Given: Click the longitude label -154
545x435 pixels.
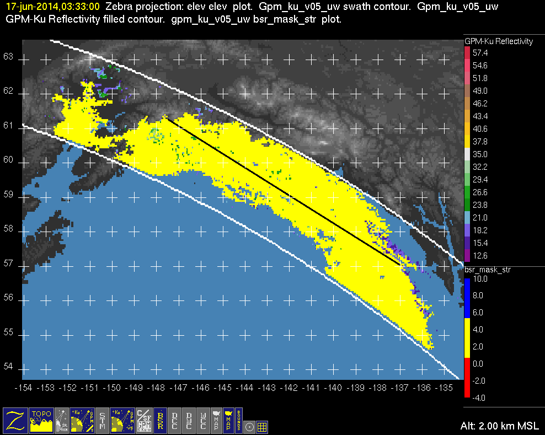Looking at the screenshot, I should click(24, 388).
